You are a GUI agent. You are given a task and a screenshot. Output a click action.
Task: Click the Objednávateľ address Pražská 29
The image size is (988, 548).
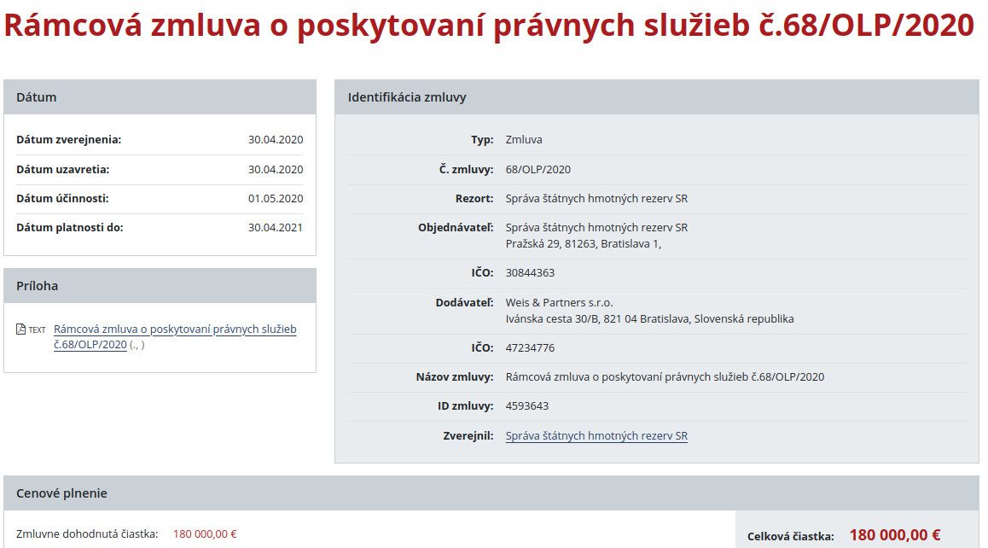583,244
